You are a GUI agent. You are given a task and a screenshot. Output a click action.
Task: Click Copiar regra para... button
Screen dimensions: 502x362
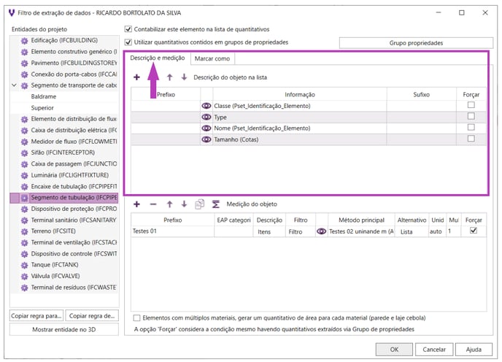click(x=36, y=316)
